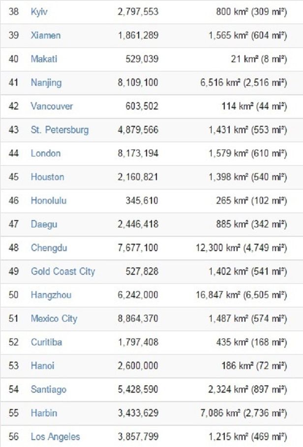
Task: Open the Mexico City link
Action: tap(54, 319)
